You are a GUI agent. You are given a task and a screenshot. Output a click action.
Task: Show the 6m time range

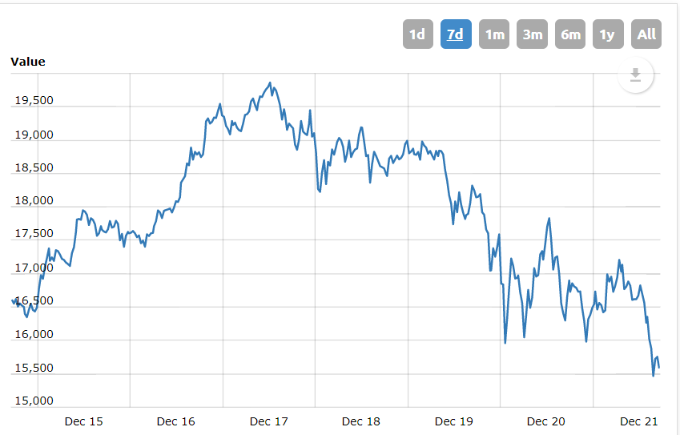pos(570,34)
